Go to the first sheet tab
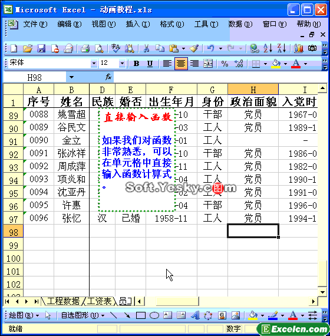The image size is (330, 336). coord(7,301)
